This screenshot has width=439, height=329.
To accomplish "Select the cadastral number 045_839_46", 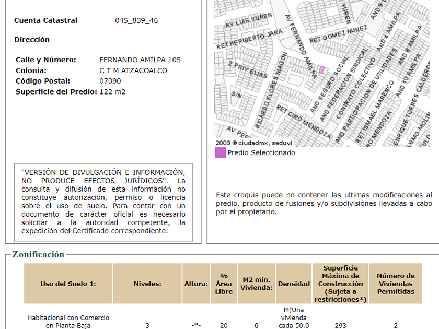I will [136, 20].
